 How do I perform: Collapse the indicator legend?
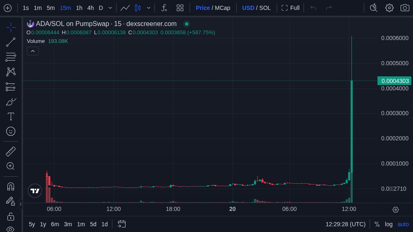(33, 51)
